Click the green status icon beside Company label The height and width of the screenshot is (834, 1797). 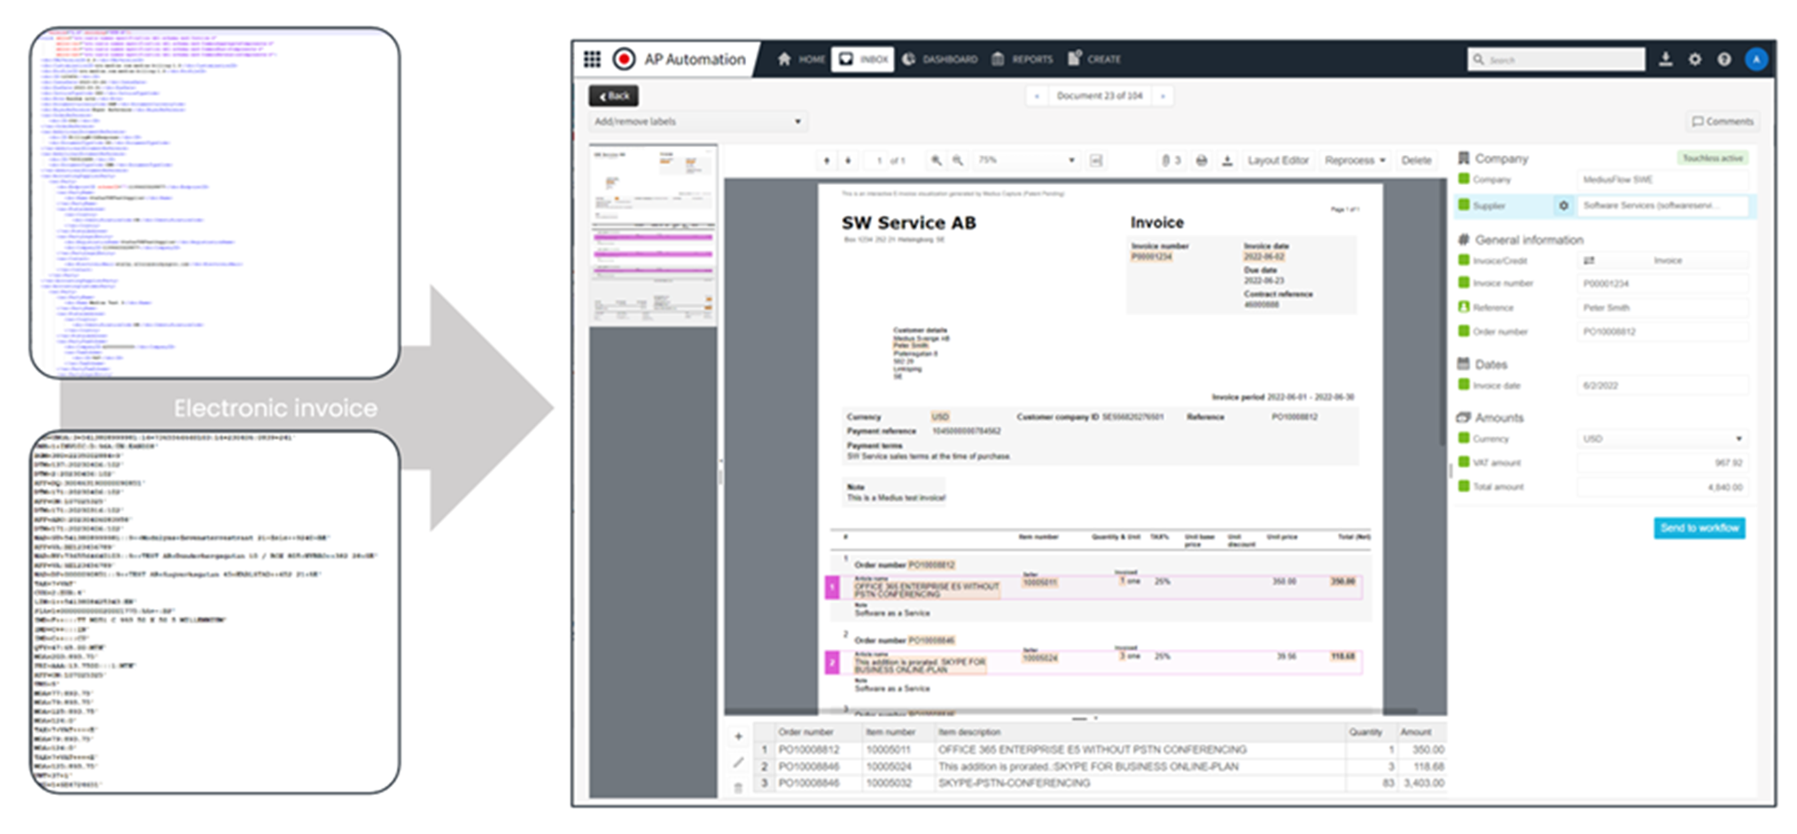(x=1464, y=179)
